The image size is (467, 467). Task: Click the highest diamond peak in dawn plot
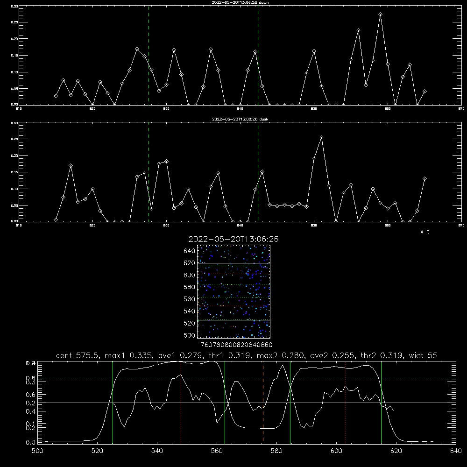380,14
